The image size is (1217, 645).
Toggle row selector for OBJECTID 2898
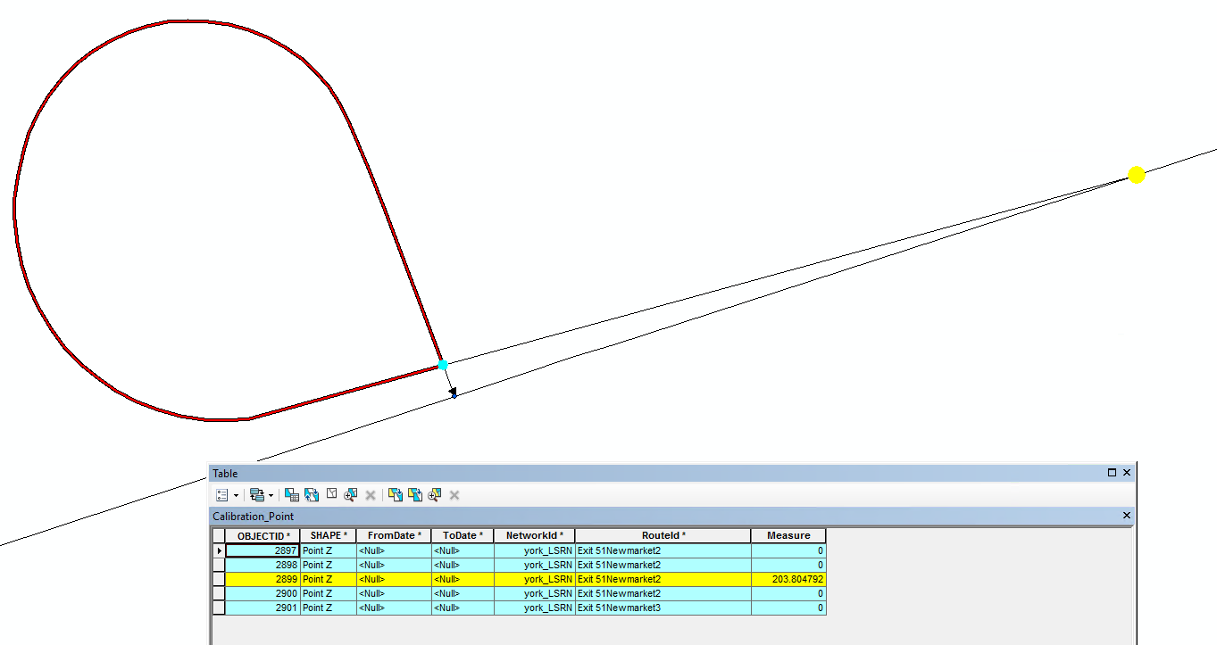(x=219, y=565)
